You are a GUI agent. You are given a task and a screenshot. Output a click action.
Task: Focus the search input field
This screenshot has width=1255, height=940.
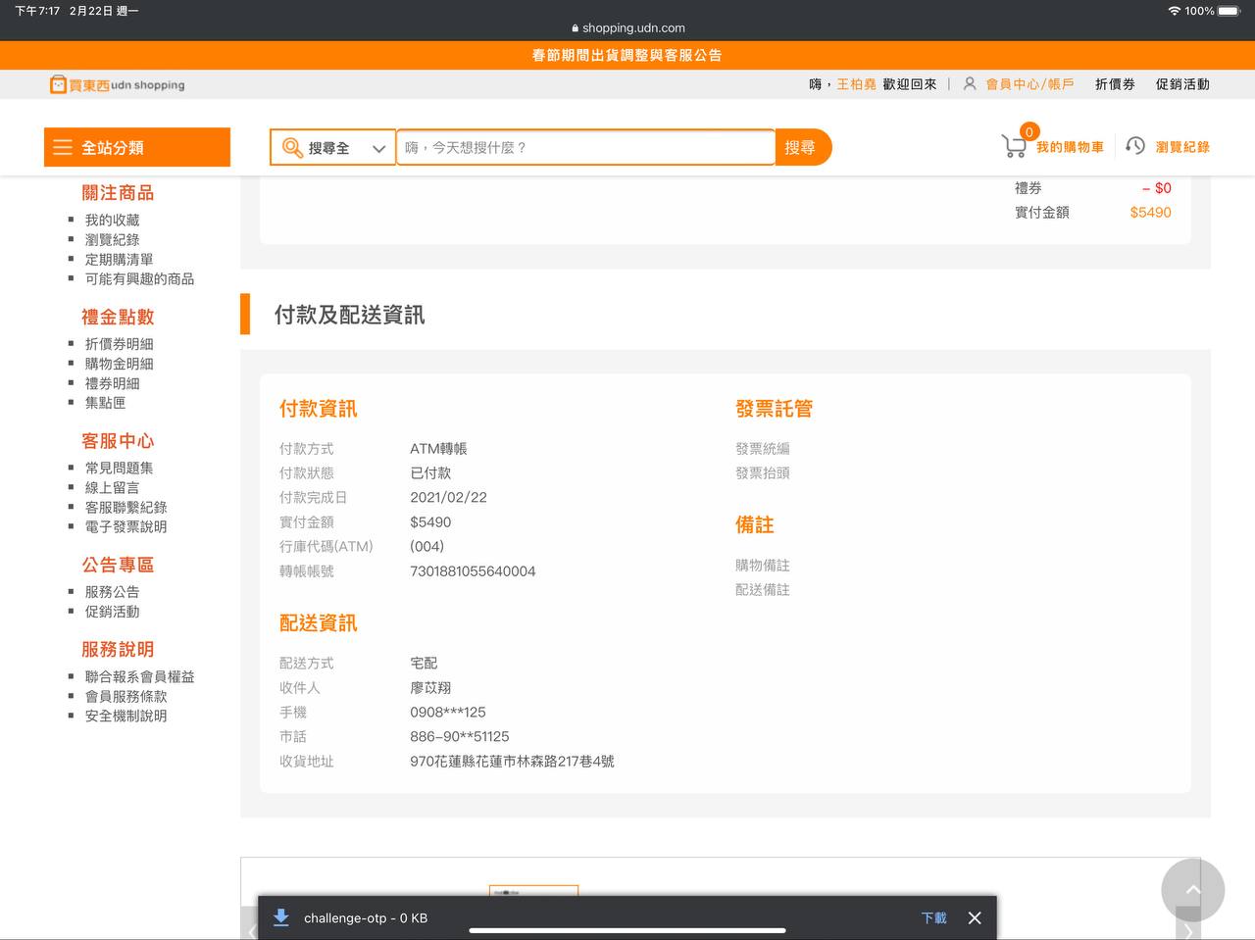[x=584, y=147]
